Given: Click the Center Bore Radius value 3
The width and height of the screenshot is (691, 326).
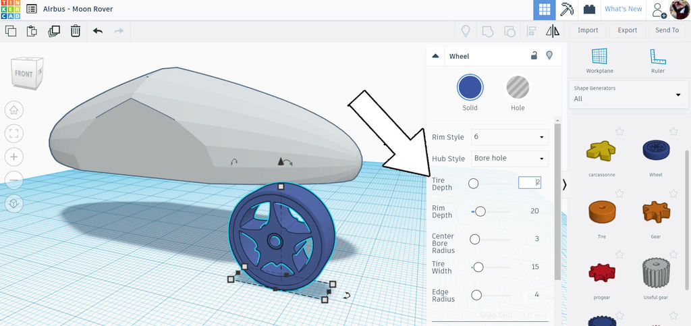Looking at the screenshot, I should [536, 239].
